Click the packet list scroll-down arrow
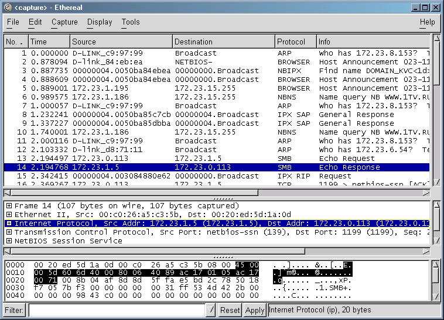The height and width of the screenshot is (320, 444). pyautogui.click(x=436, y=182)
